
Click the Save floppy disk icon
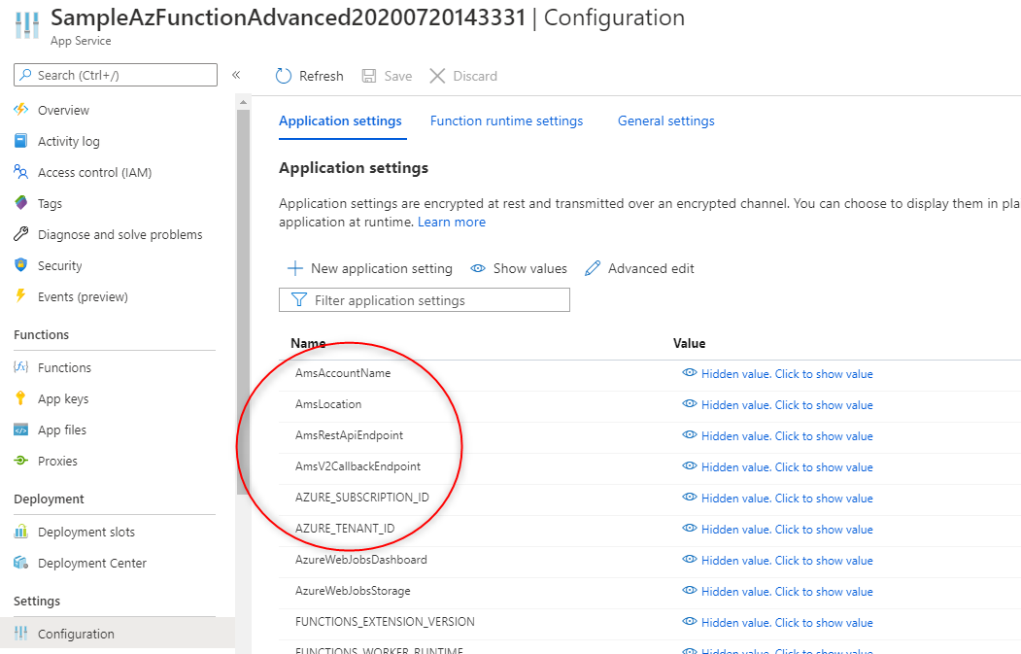pyautogui.click(x=369, y=76)
